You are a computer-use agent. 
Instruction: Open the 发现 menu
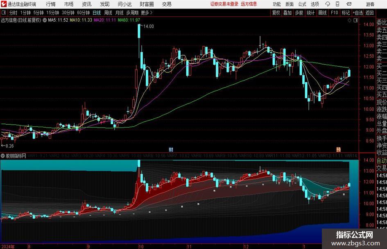tap(105, 4)
